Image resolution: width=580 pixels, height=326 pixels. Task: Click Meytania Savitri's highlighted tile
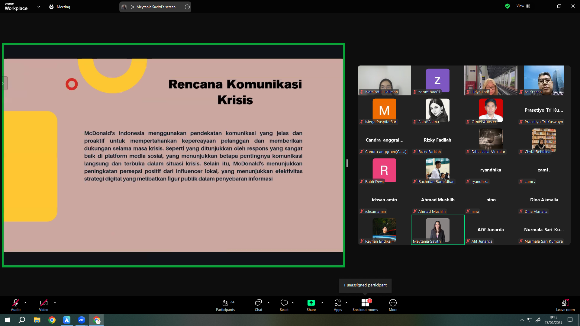438,230
